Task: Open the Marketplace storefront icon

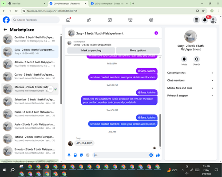Action: (x=131, y=20)
